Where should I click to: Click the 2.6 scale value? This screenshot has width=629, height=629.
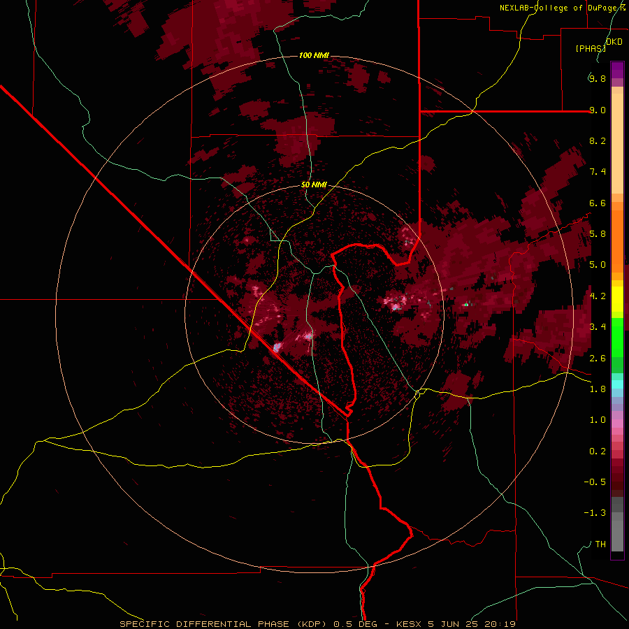pyautogui.click(x=597, y=359)
